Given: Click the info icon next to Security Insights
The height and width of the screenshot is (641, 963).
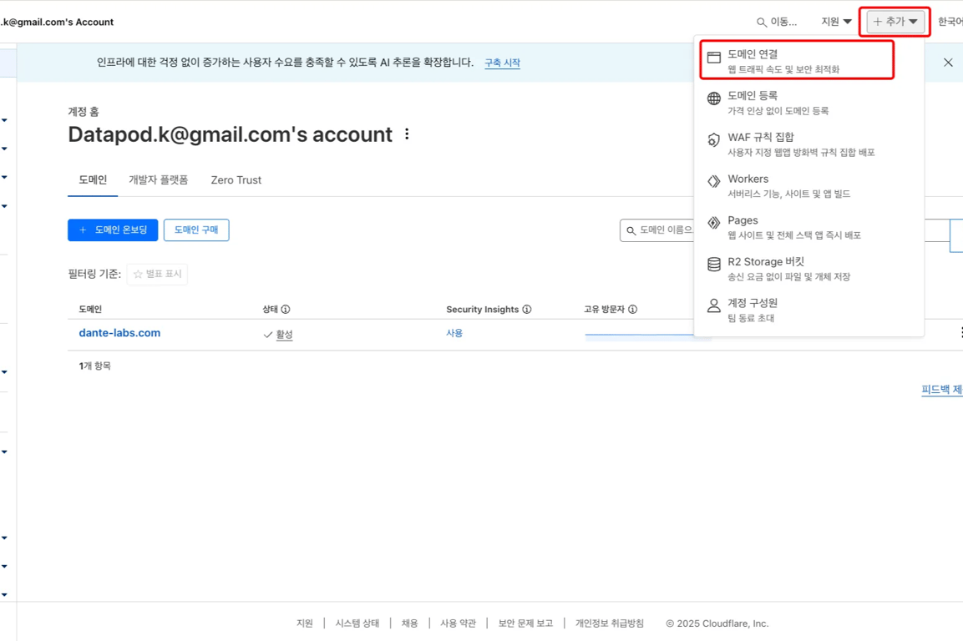Looking at the screenshot, I should click(x=527, y=310).
